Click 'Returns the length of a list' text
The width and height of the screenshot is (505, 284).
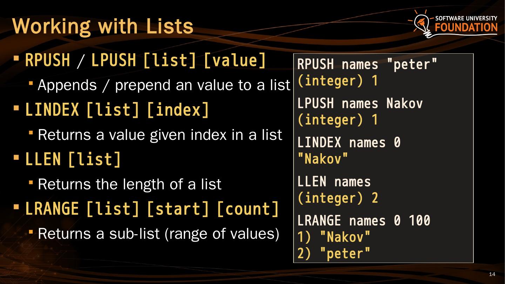point(129,184)
